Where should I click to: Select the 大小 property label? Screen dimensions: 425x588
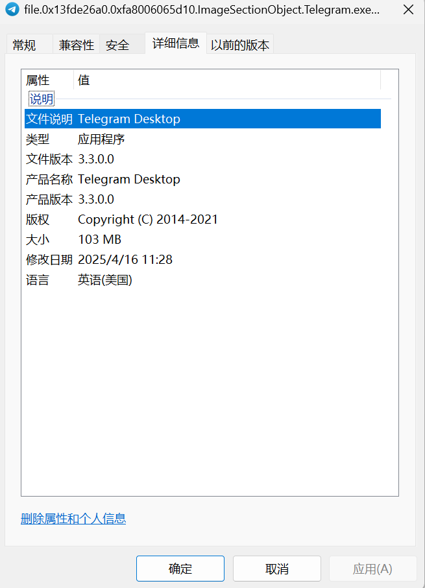[x=38, y=239]
